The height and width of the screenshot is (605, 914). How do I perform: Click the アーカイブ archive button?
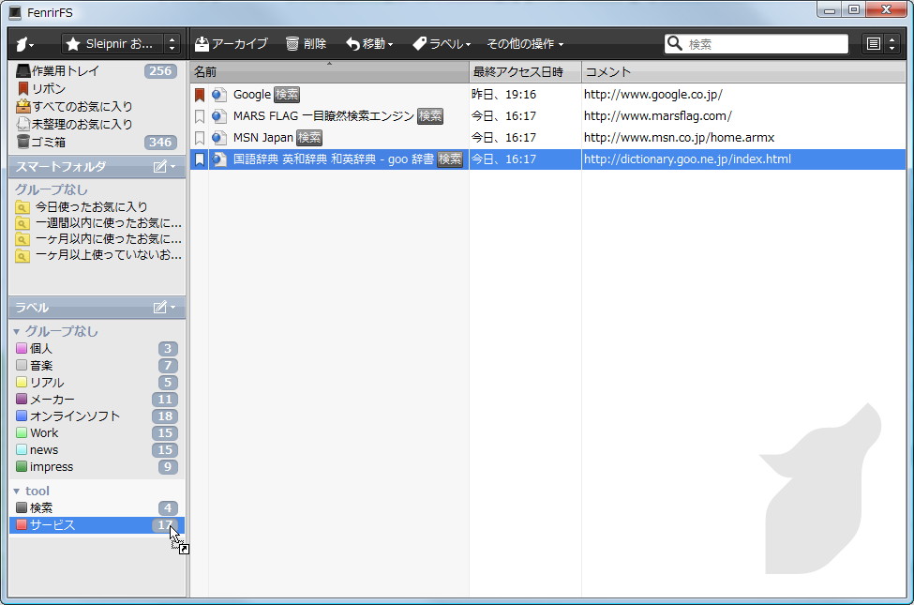point(232,44)
